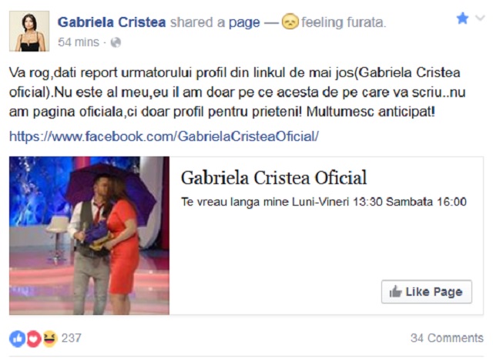This screenshot has width=493, height=359.
Task: Open the 34 Comments link
Action: [x=447, y=338]
